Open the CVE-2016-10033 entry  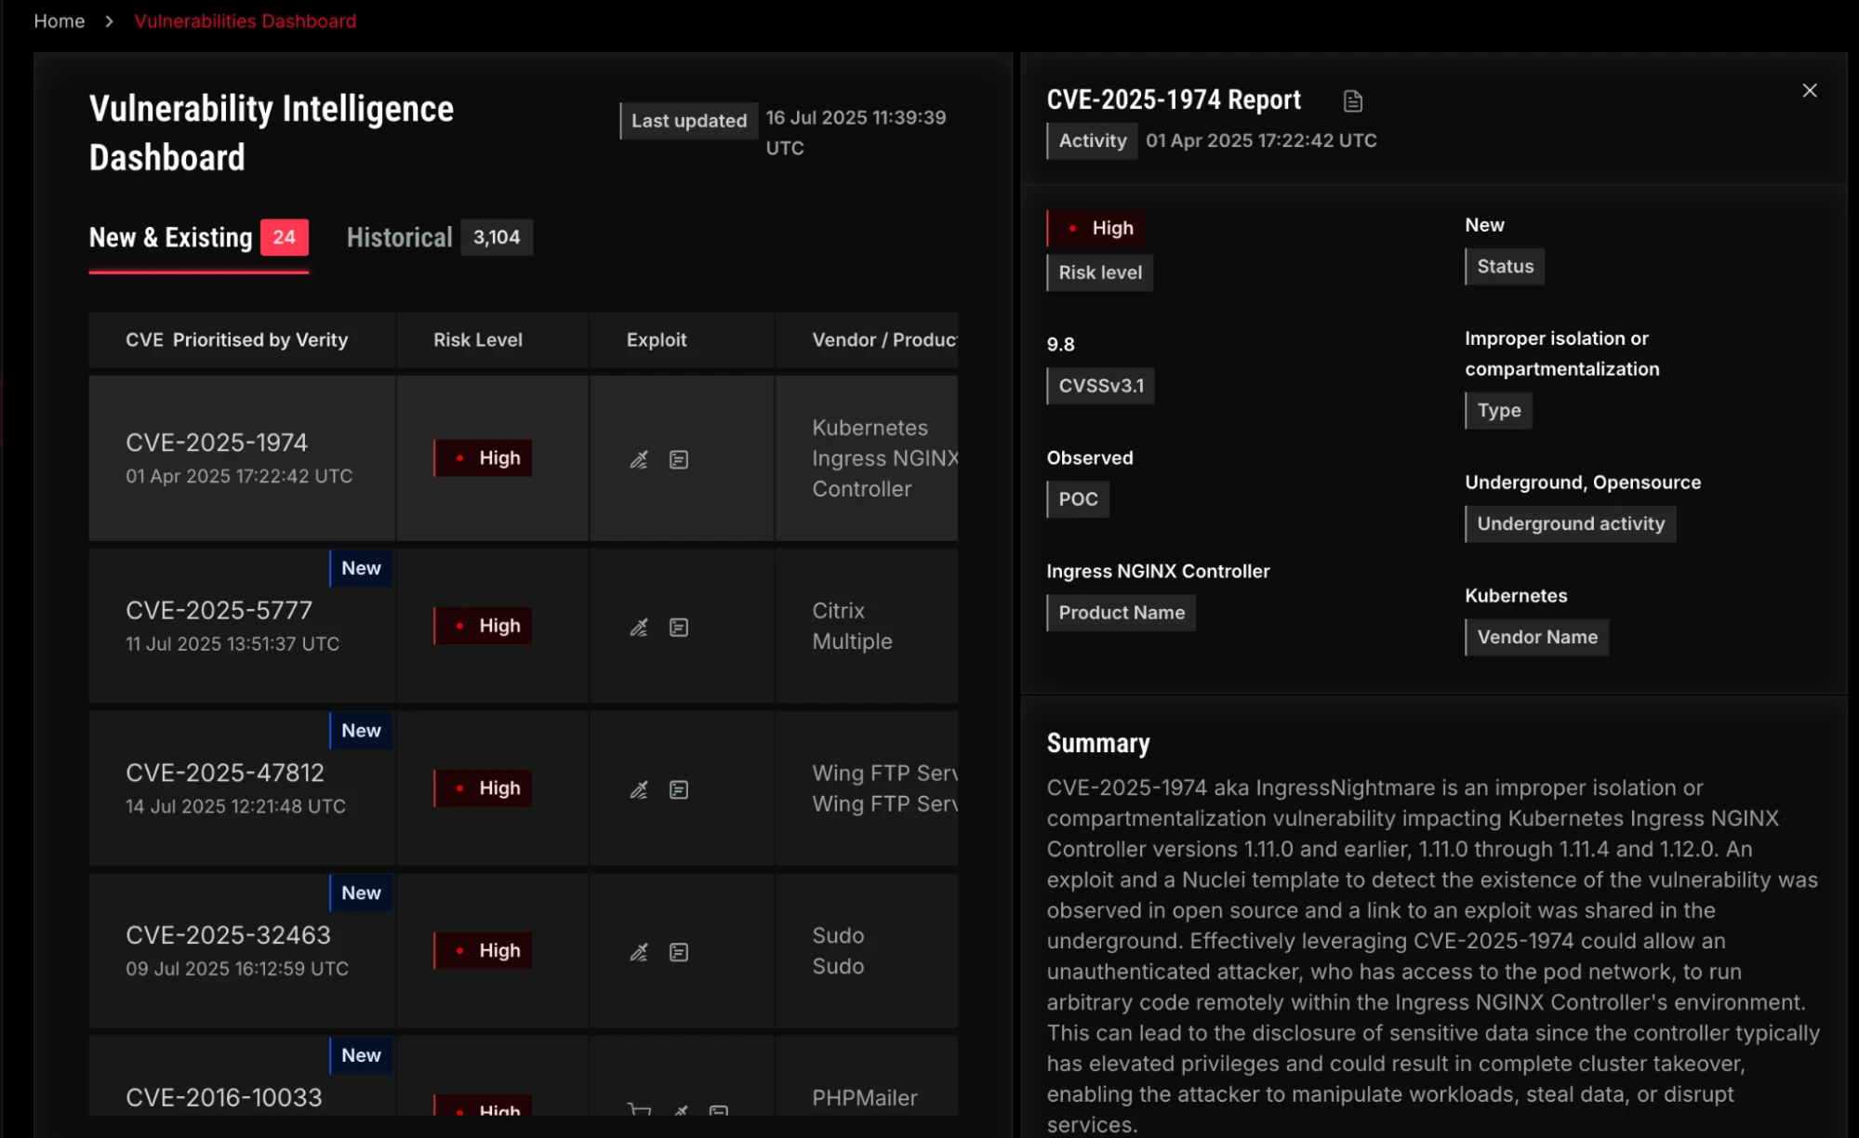224,1097
